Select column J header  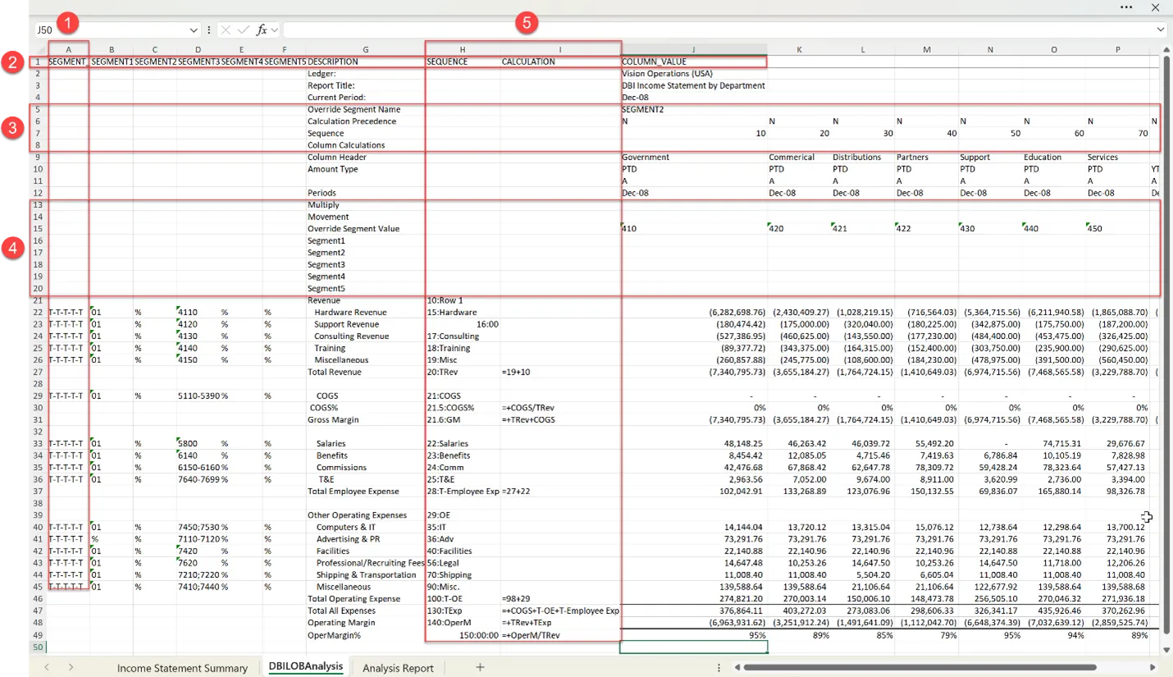(x=694, y=49)
